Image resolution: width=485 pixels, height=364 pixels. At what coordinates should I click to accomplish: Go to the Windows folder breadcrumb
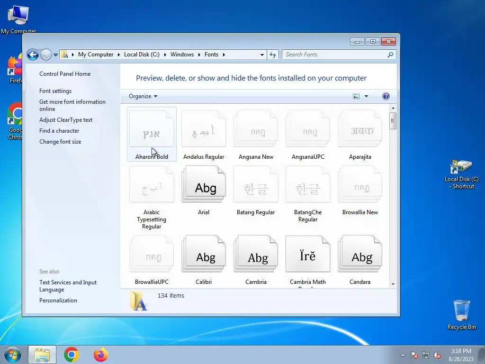(182, 55)
